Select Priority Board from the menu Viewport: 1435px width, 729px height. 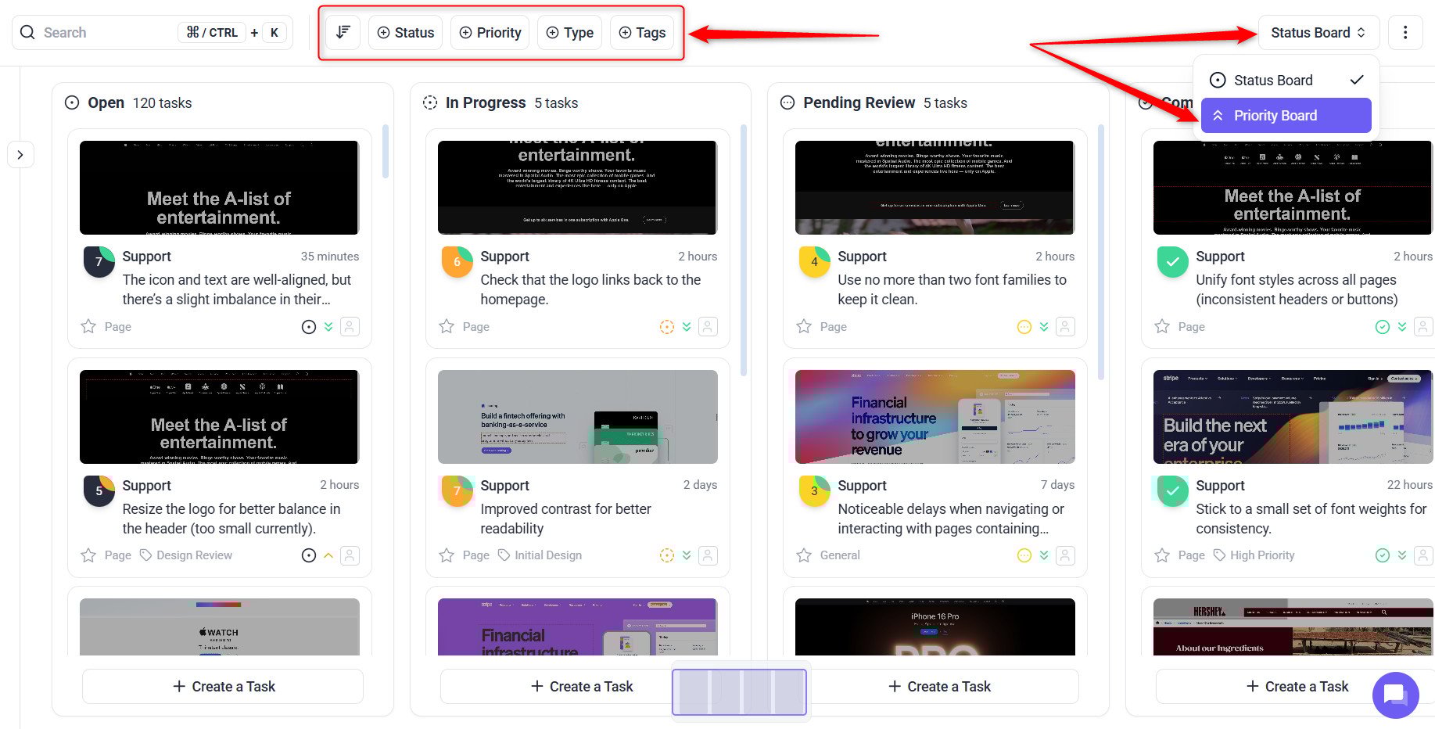click(1286, 116)
